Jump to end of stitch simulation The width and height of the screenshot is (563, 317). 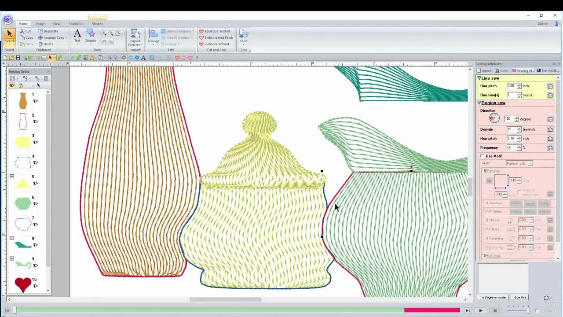coord(468,311)
